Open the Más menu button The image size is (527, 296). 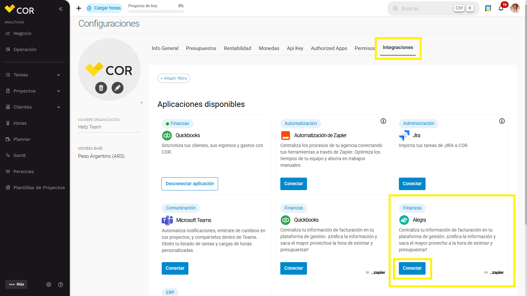[x=16, y=284]
